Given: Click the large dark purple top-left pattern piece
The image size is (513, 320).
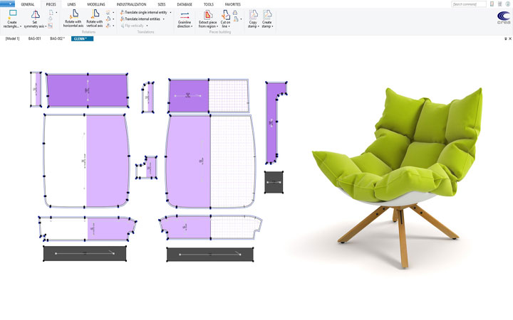Looking at the screenshot, I should 87,90.
